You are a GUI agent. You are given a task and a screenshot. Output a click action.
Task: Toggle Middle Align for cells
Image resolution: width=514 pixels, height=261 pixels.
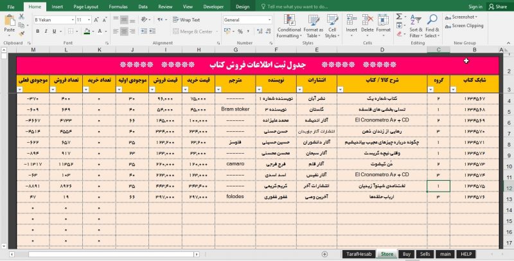point(124,20)
